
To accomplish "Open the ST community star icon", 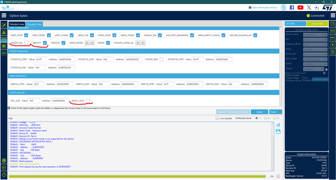I will (317, 7).
